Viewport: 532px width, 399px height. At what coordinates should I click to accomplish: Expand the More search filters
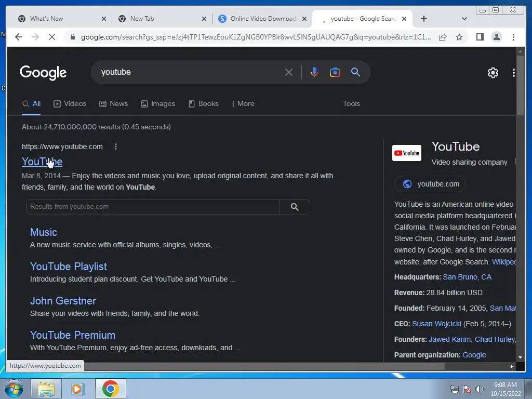pyautogui.click(x=243, y=104)
